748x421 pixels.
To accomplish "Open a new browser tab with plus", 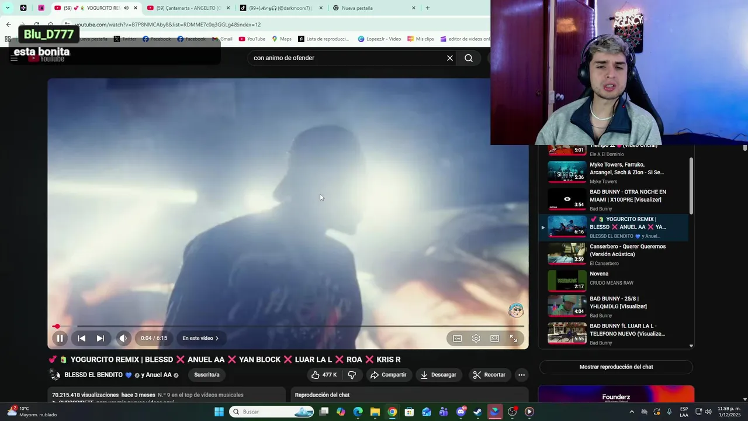I will (428, 8).
